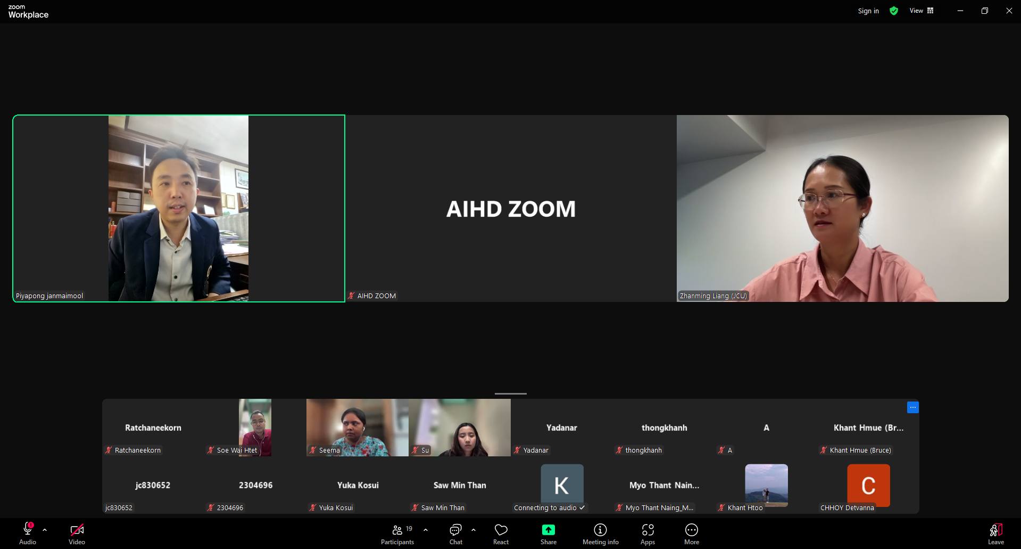Click muted mic icon beside participant A label
The image size is (1021, 549).
click(721, 450)
